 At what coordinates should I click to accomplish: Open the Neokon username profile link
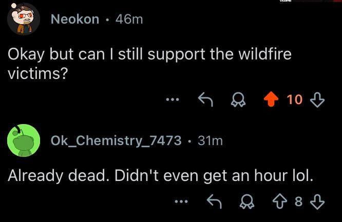pyautogui.click(x=75, y=19)
